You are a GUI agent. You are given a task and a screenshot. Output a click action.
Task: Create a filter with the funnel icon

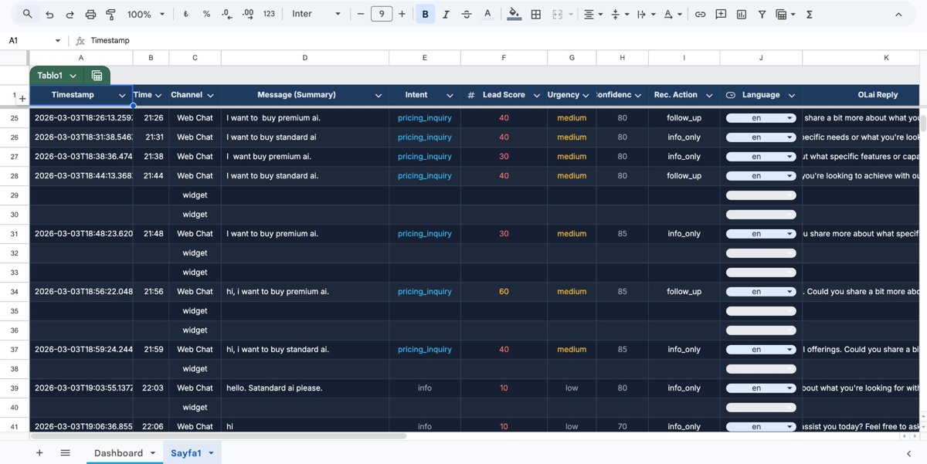[761, 13]
